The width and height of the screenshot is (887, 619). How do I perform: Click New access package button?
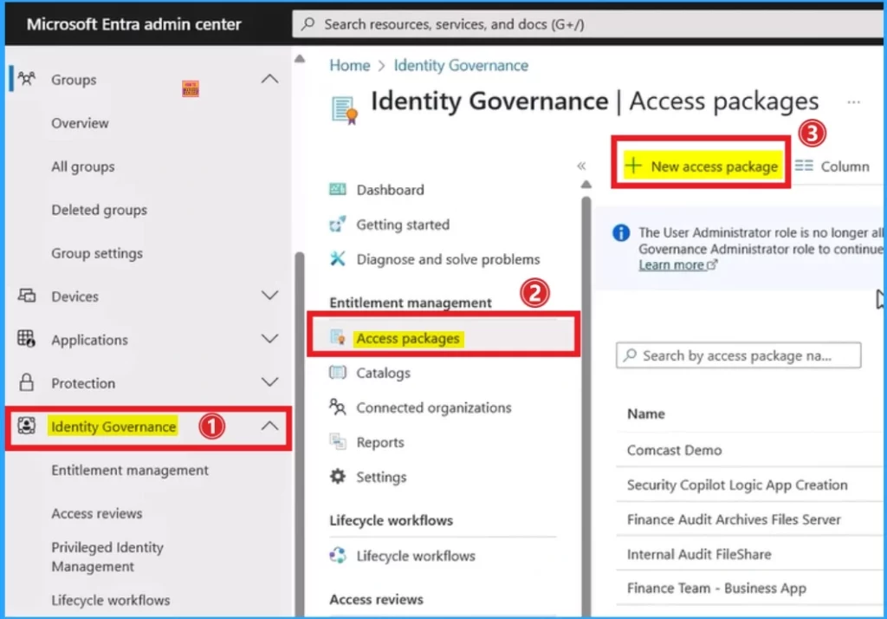click(702, 166)
